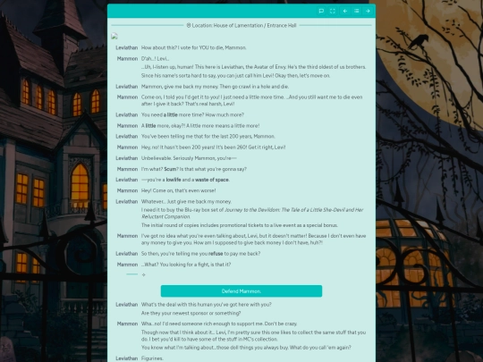This screenshot has height=362, width=483.
Task: Click the broken image placeholder below location
Action: pos(114,37)
